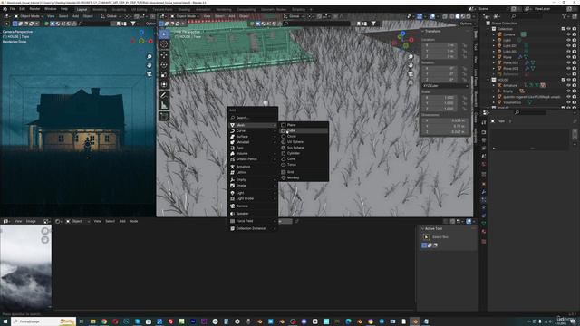Expand the Light submenu in the Add menu
The width and height of the screenshot is (580, 326).
point(253,193)
